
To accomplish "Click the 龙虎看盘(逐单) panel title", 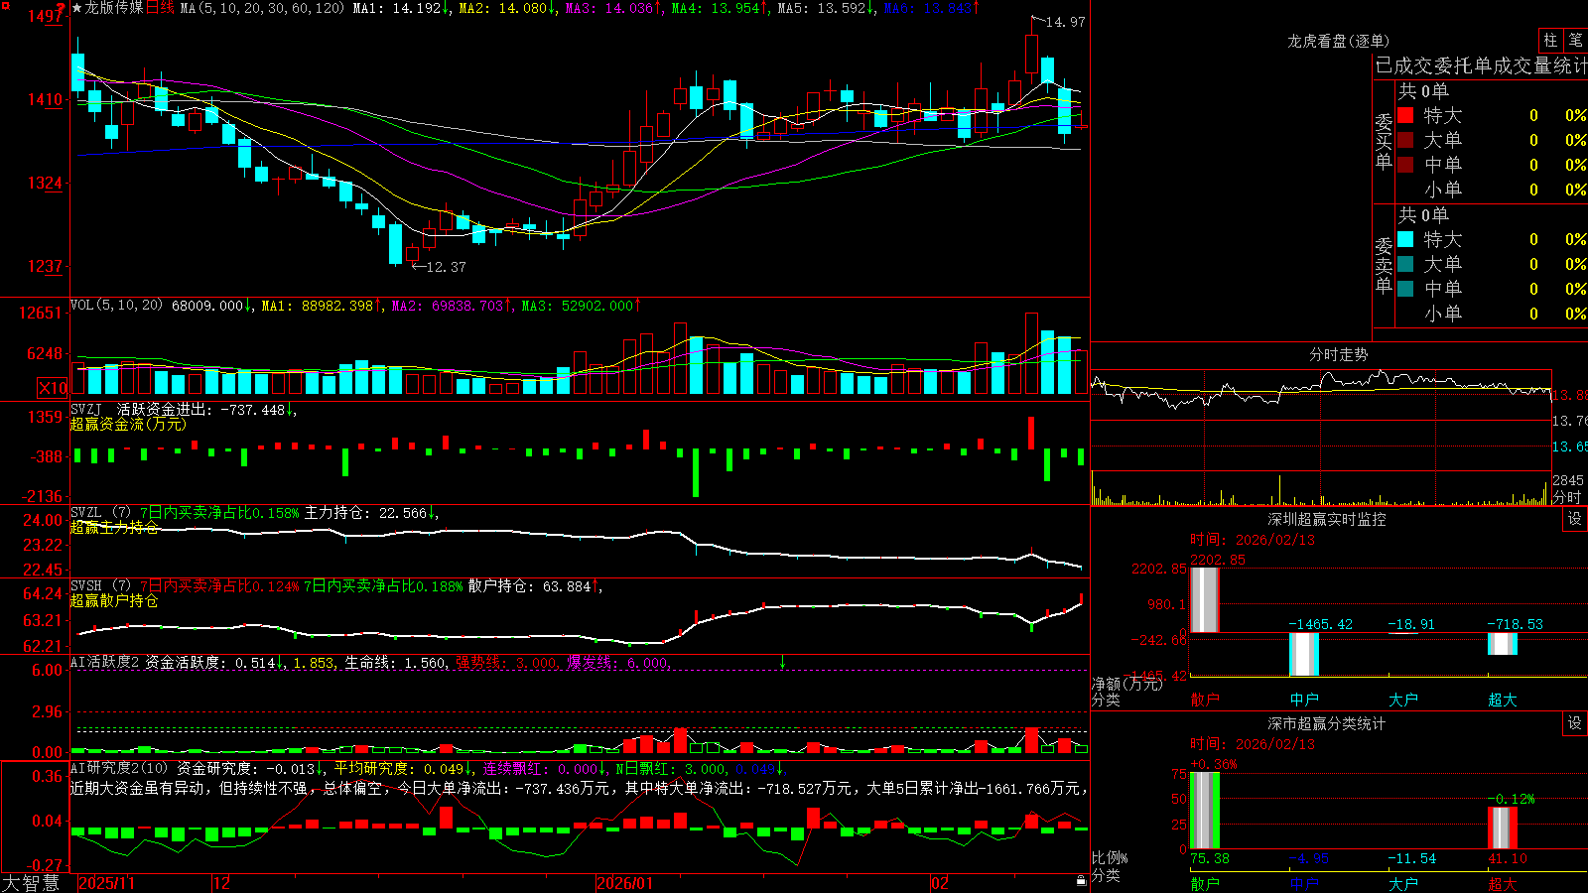I will [x=1338, y=41].
